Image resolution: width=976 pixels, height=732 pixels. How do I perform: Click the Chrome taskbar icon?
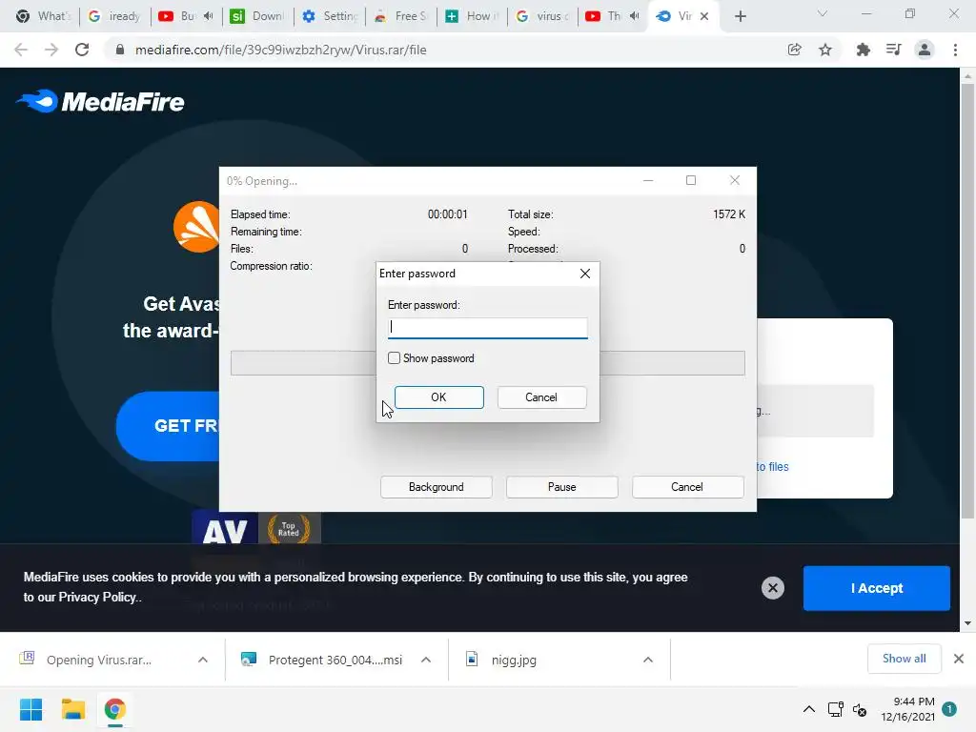click(115, 709)
